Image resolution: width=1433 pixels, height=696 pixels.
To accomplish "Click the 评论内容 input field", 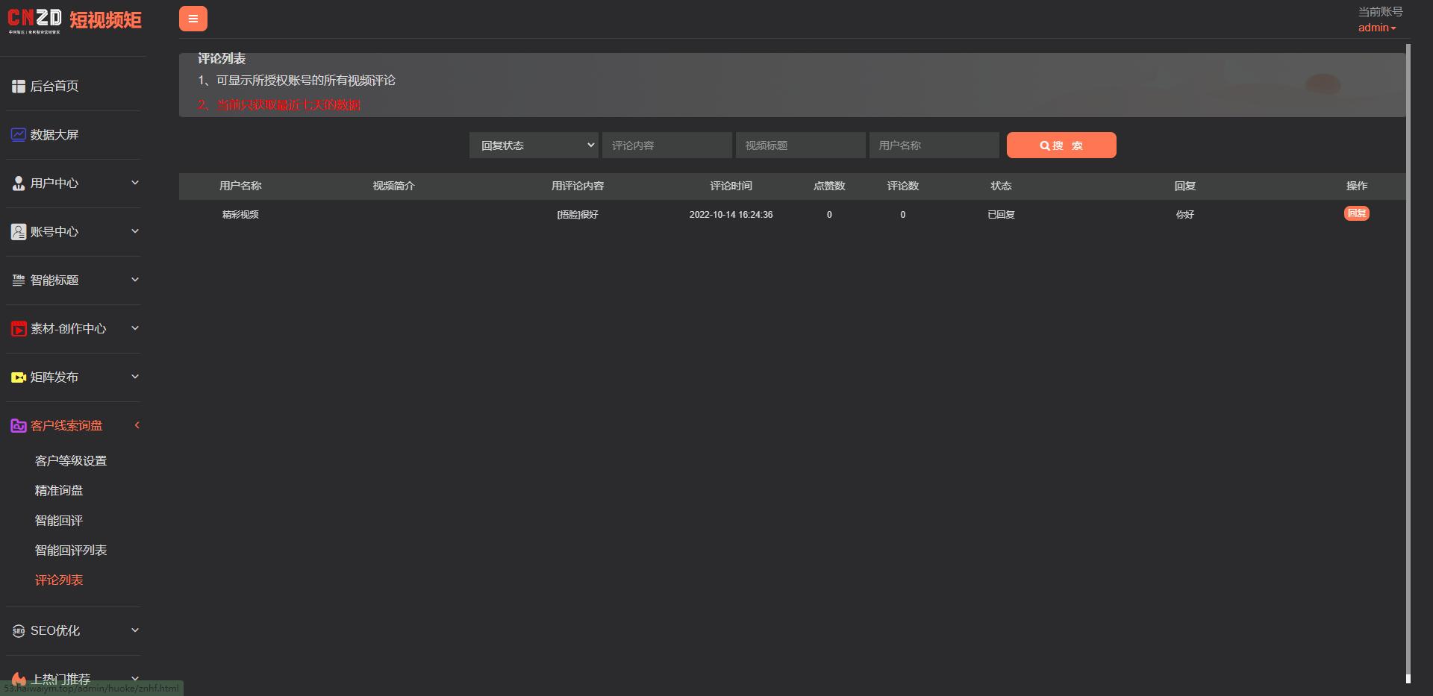I will (x=666, y=145).
